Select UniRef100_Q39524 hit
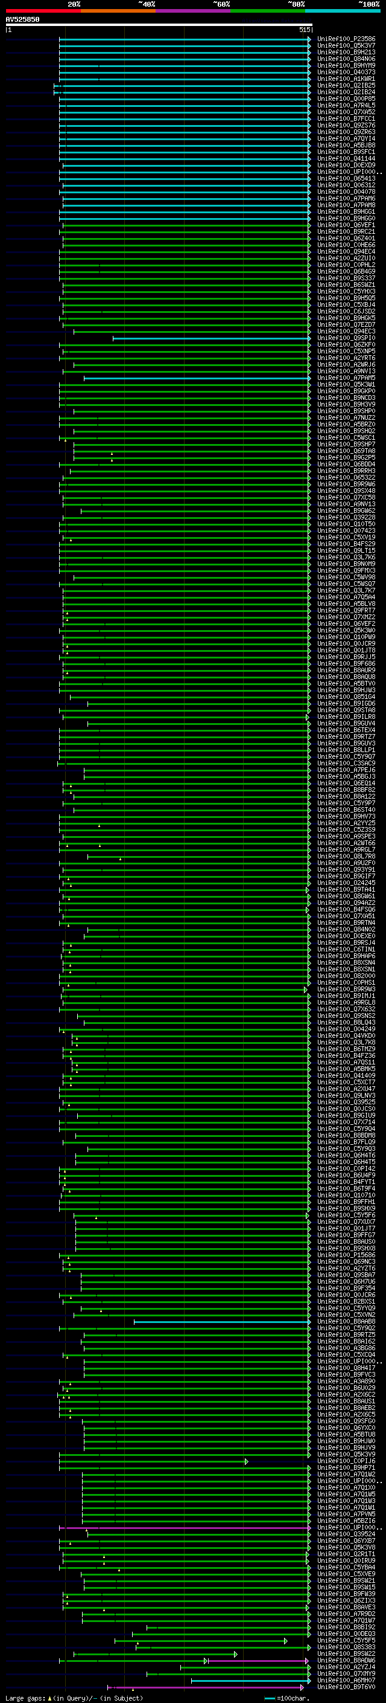The image size is (386, 1703). (346, 1534)
